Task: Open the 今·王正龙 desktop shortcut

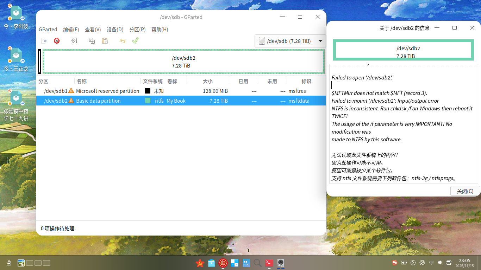Action: (x=16, y=60)
